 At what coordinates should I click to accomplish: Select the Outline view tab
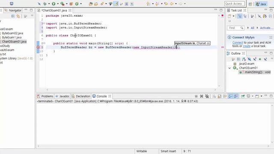[236, 53]
